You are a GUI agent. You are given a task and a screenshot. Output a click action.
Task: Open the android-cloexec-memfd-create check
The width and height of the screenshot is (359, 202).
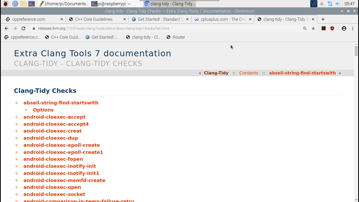(x=64, y=180)
